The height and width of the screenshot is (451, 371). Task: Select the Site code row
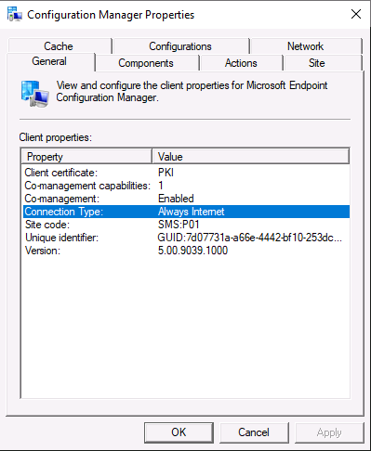(186, 225)
